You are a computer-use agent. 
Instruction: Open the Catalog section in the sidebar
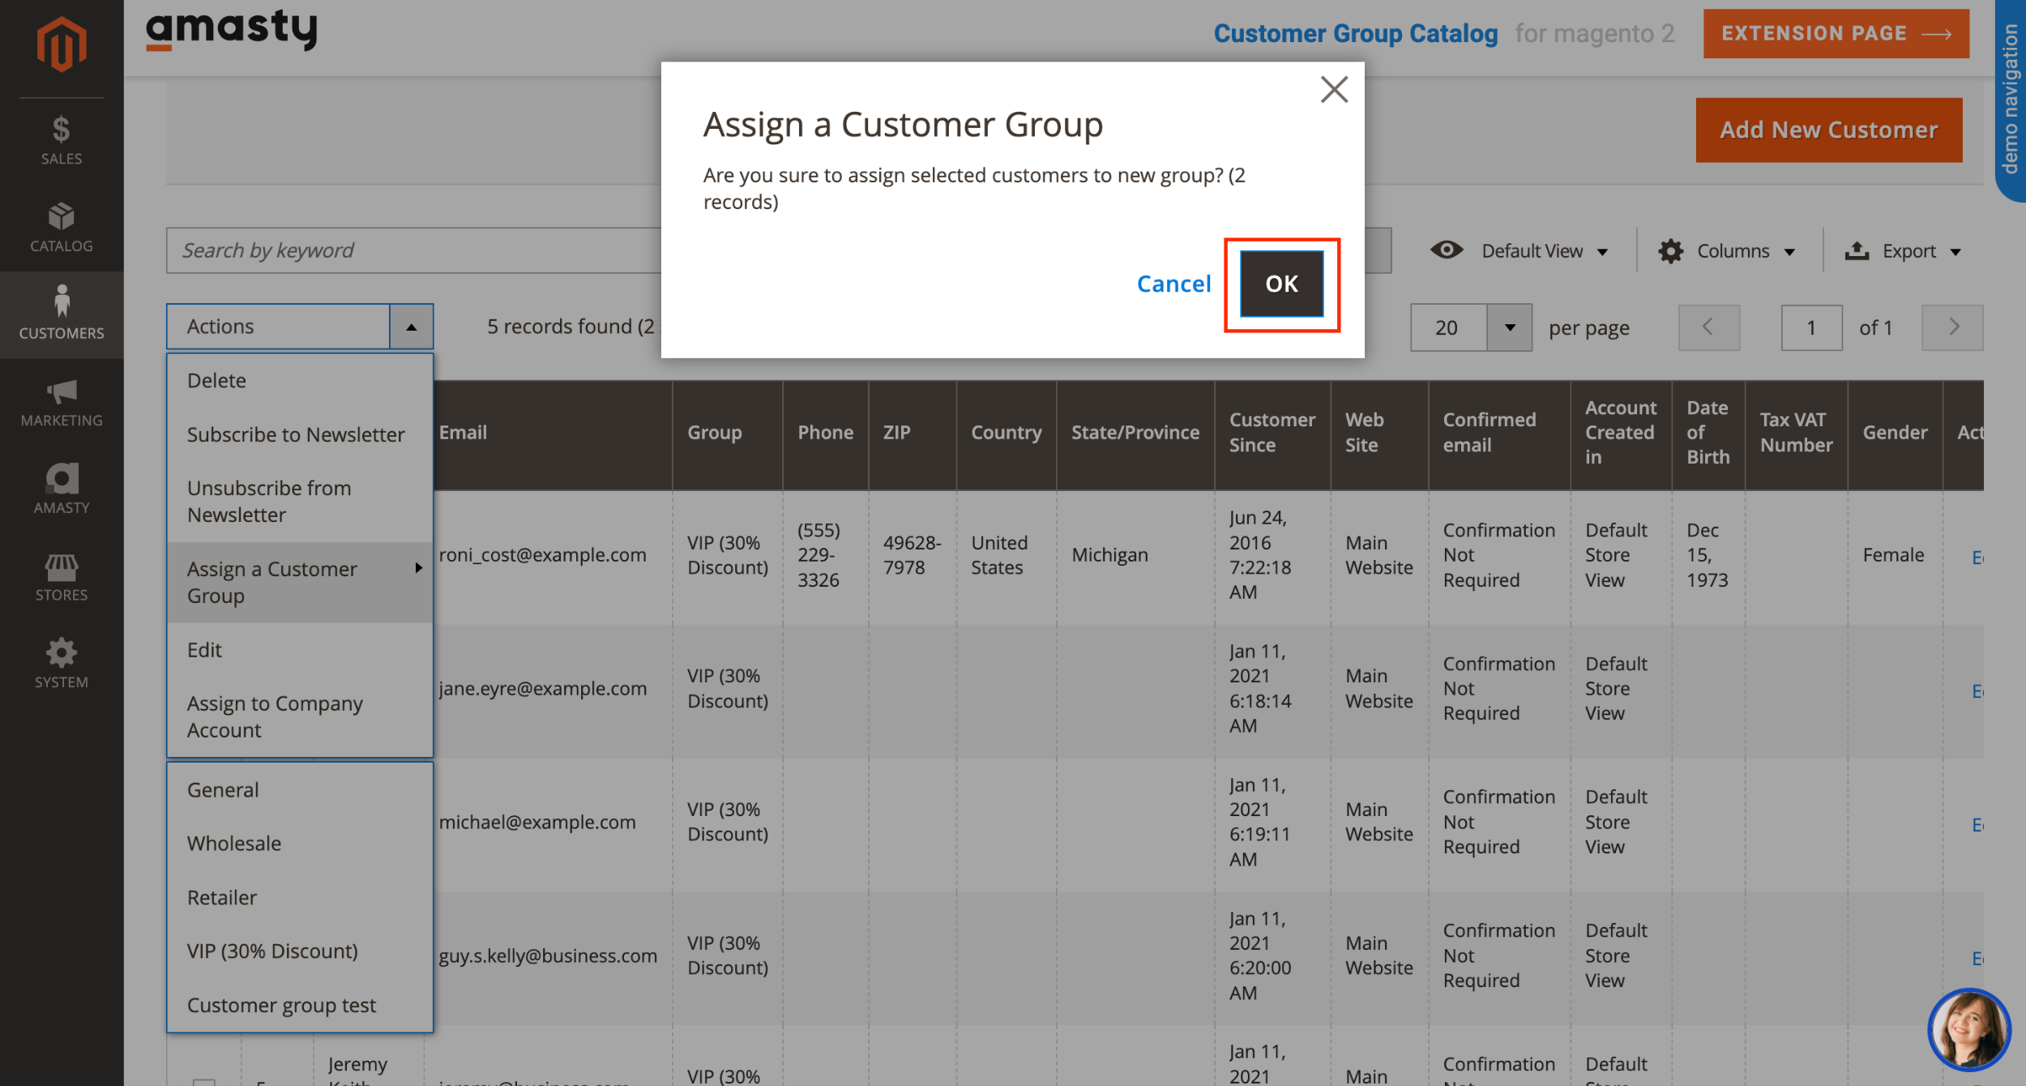(x=61, y=227)
